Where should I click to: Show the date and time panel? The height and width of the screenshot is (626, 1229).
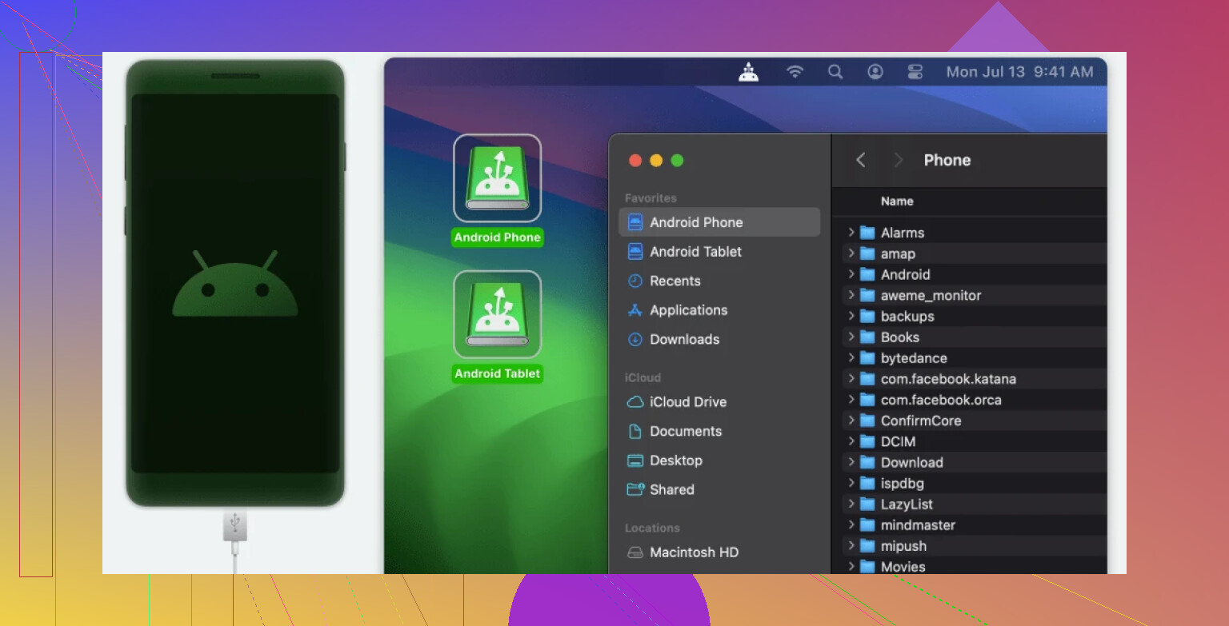1019,72
